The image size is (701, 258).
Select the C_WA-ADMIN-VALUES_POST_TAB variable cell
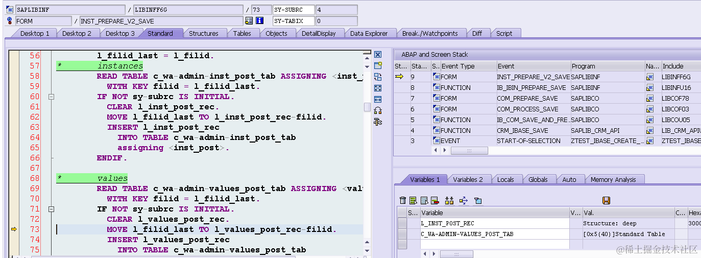click(494, 234)
